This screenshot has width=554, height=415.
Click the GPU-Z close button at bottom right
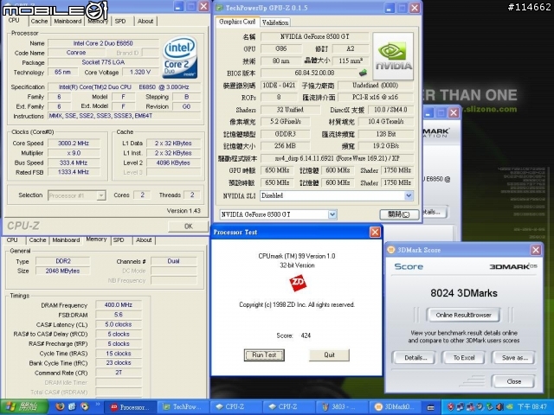pos(399,214)
